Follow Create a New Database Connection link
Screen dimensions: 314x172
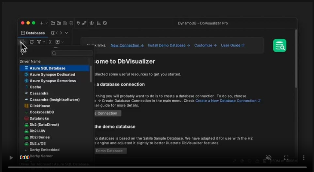click(228, 101)
